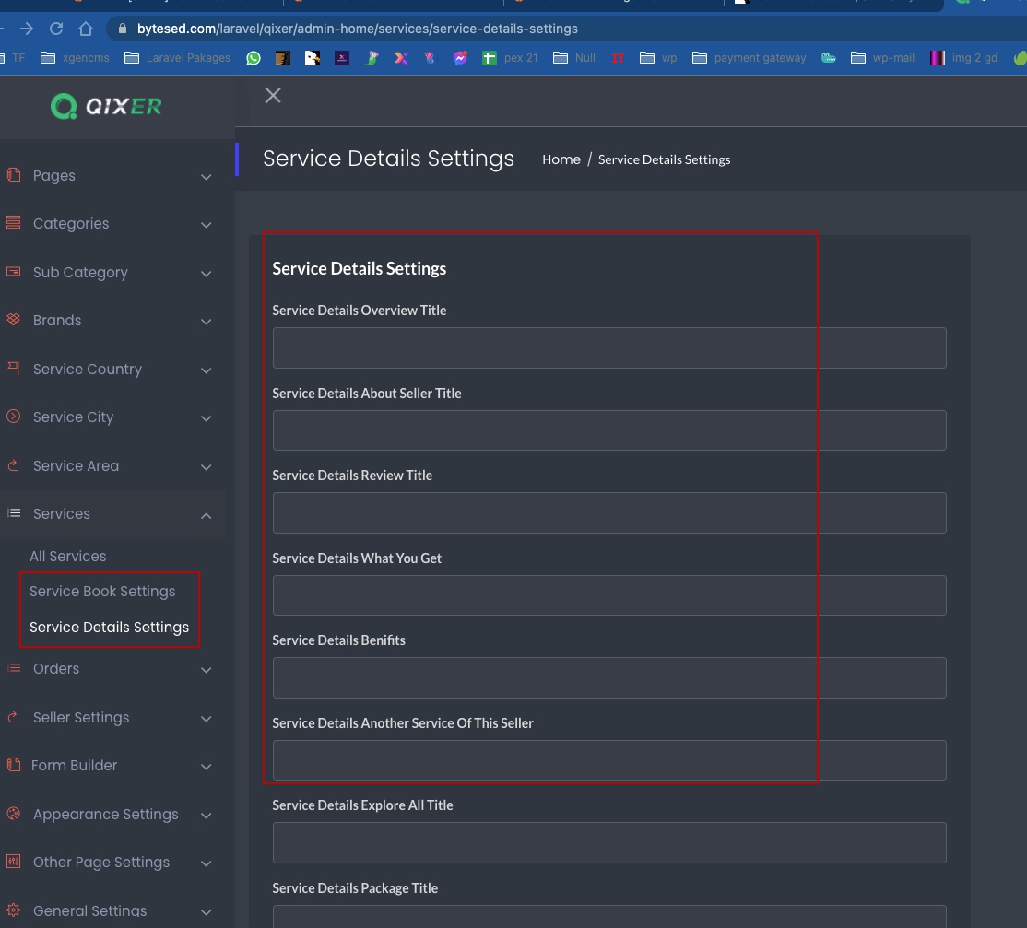Click the General Settings gear icon
Screen dimensions: 1027x928
(14, 910)
